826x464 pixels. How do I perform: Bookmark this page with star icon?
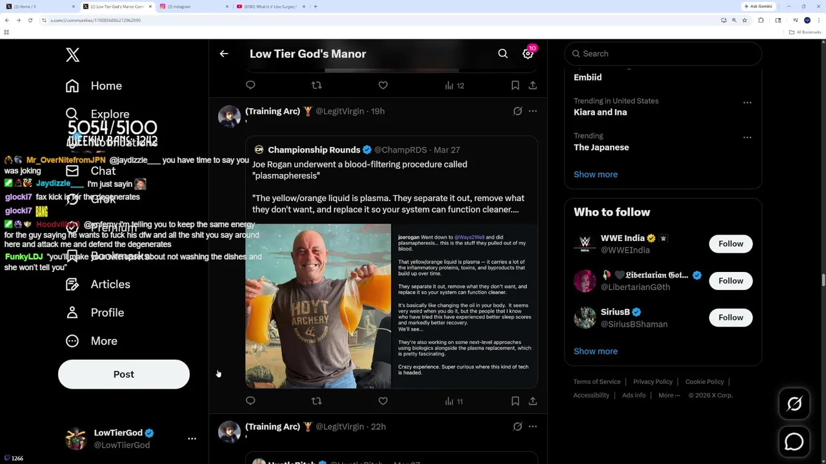point(744,20)
